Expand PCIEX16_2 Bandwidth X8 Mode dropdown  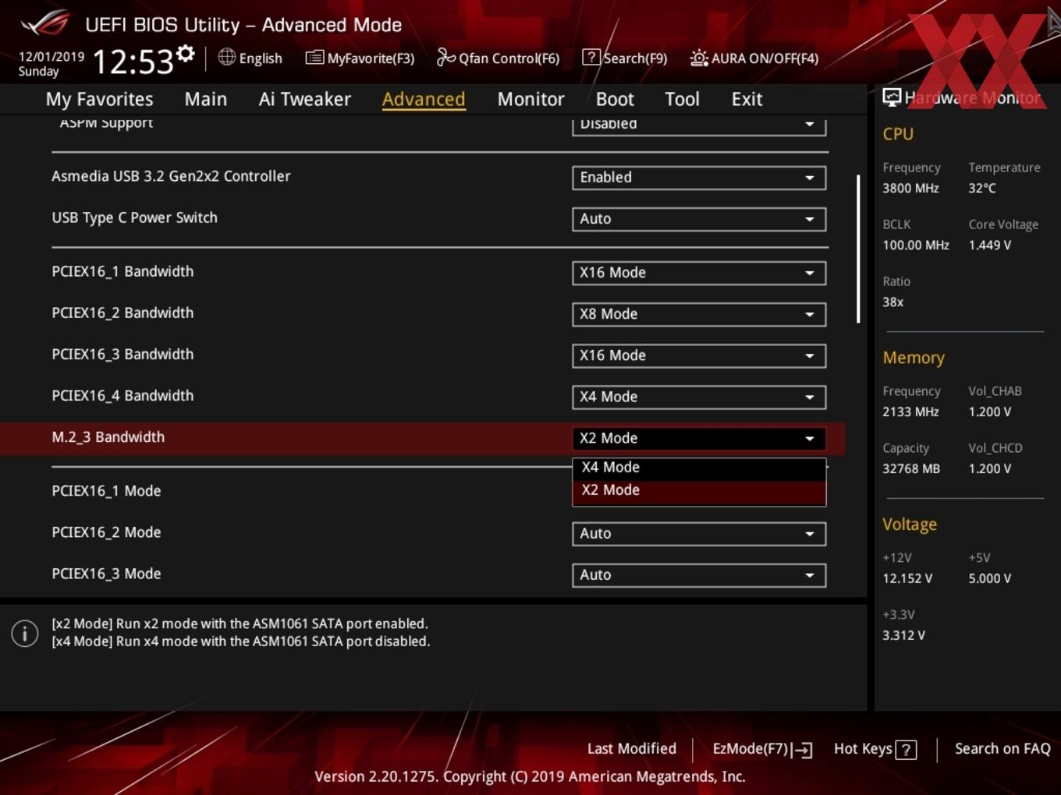pyautogui.click(x=699, y=314)
